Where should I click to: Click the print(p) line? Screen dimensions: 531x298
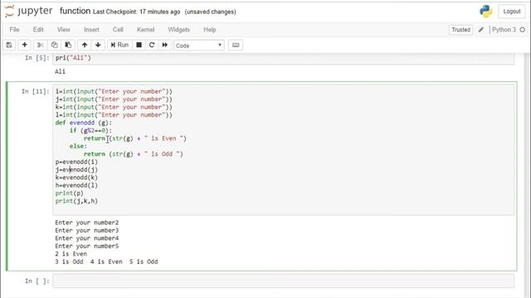point(70,193)
